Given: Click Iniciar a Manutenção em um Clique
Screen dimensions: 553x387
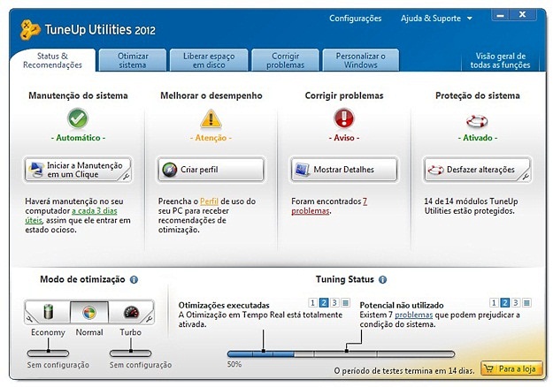Looking at the screenshot, I should [x=78, y=170].
